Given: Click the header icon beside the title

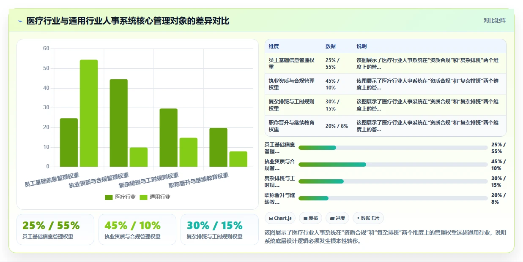Looking at the screenshot, I should (x=20, y=21).
